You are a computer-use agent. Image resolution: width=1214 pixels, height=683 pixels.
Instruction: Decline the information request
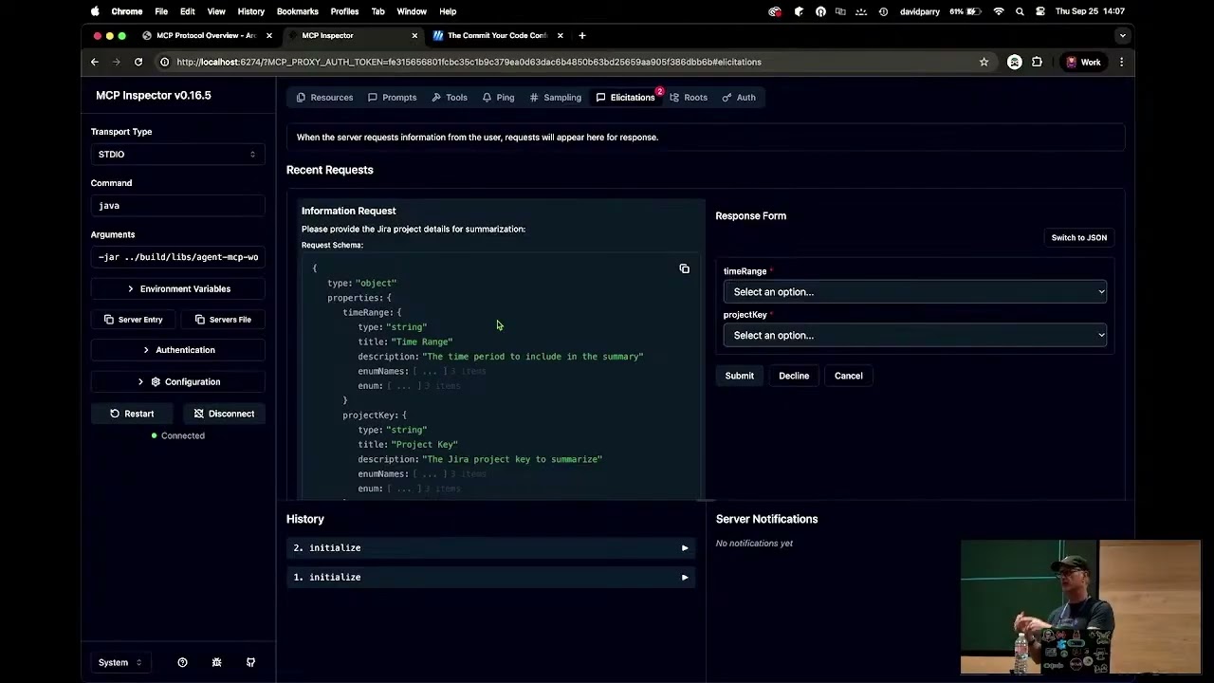coord(794,376)
